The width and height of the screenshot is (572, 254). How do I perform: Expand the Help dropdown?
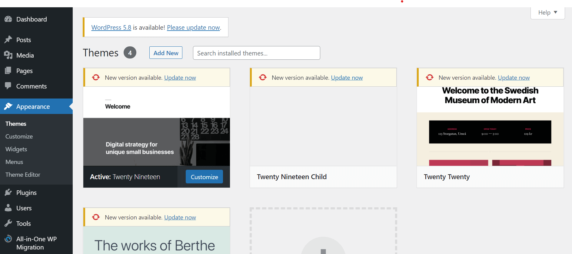[548, 12]
